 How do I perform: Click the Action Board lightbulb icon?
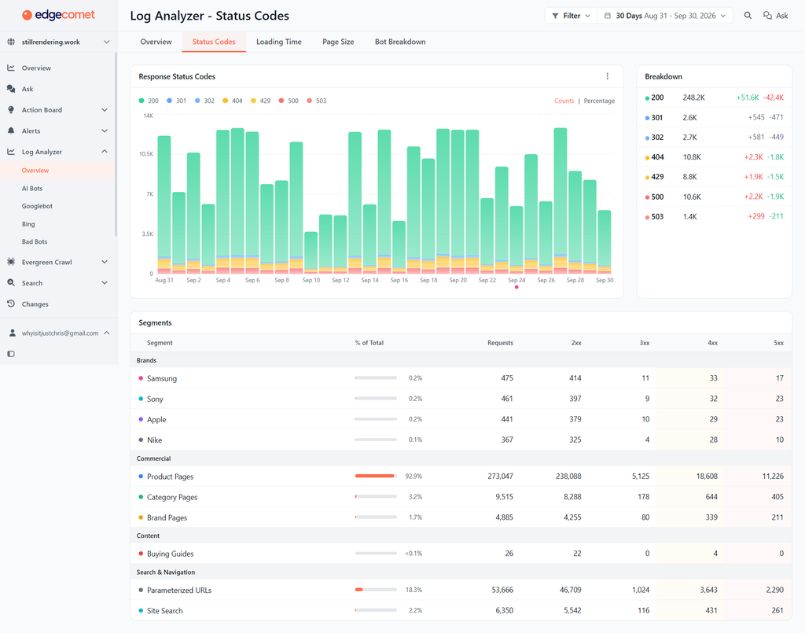(11, 109)
